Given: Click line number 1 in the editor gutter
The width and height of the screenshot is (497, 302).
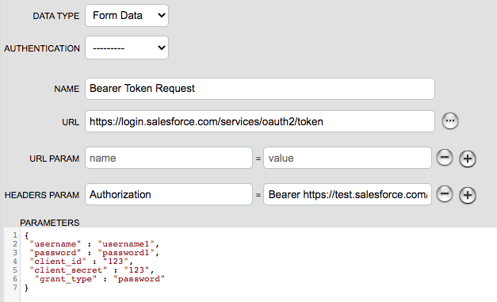Looking at the screenshot, I should tap(15, 235).
